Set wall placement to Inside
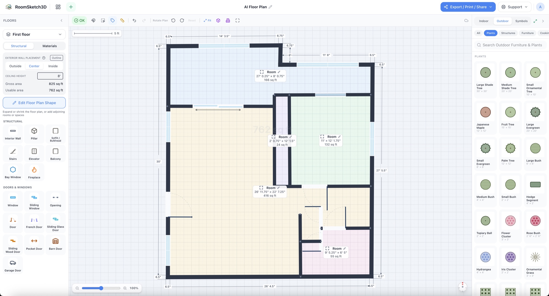Screen dimensions: 549x296 click(53, 66)
